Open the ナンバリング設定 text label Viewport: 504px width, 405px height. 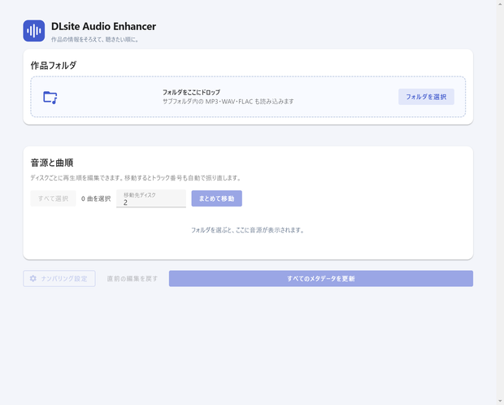(x=64, y=279)
